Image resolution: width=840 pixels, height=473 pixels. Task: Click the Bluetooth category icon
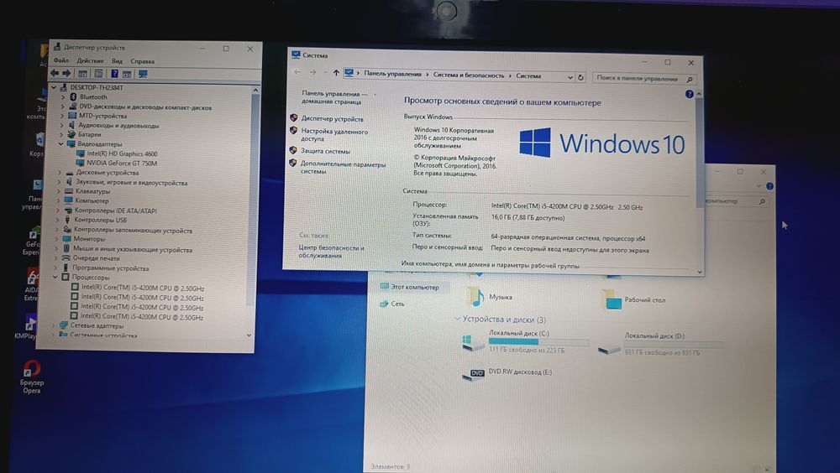(73, 96)
